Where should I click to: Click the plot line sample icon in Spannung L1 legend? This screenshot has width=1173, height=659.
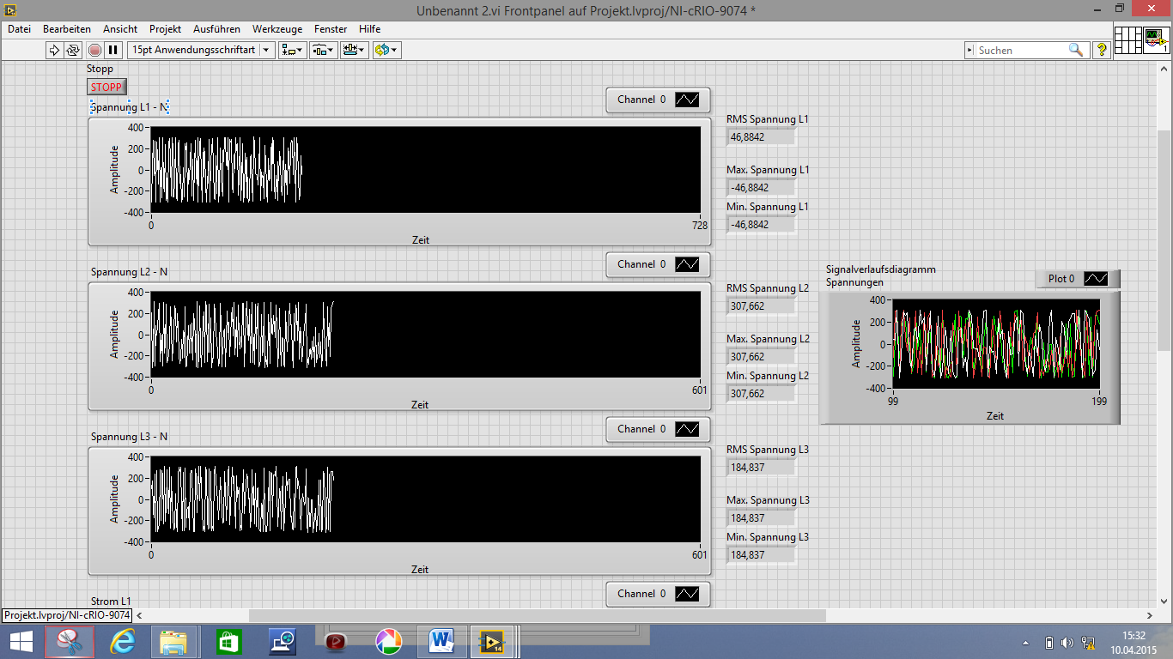(687, 100)
